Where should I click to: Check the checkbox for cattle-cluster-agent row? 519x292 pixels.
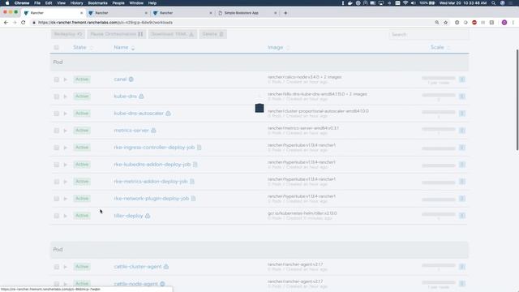point(57,267)
